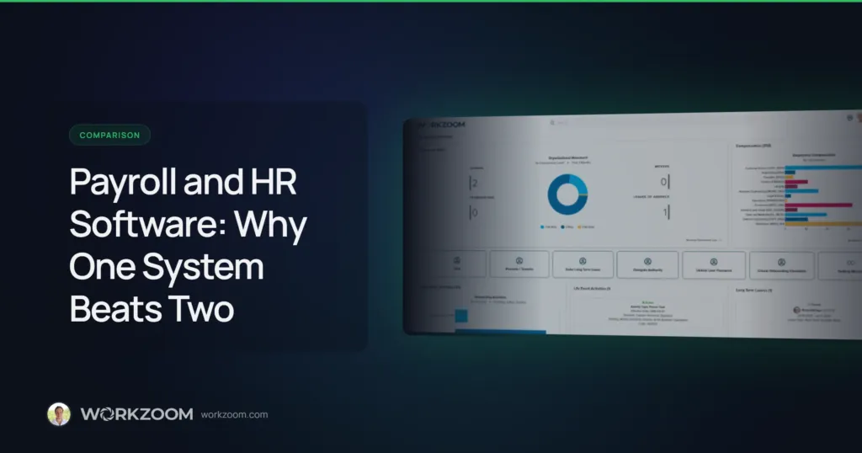Open the Enter Long Term Leave tile
The image size is (862, 453).
(x=583, y=264)
